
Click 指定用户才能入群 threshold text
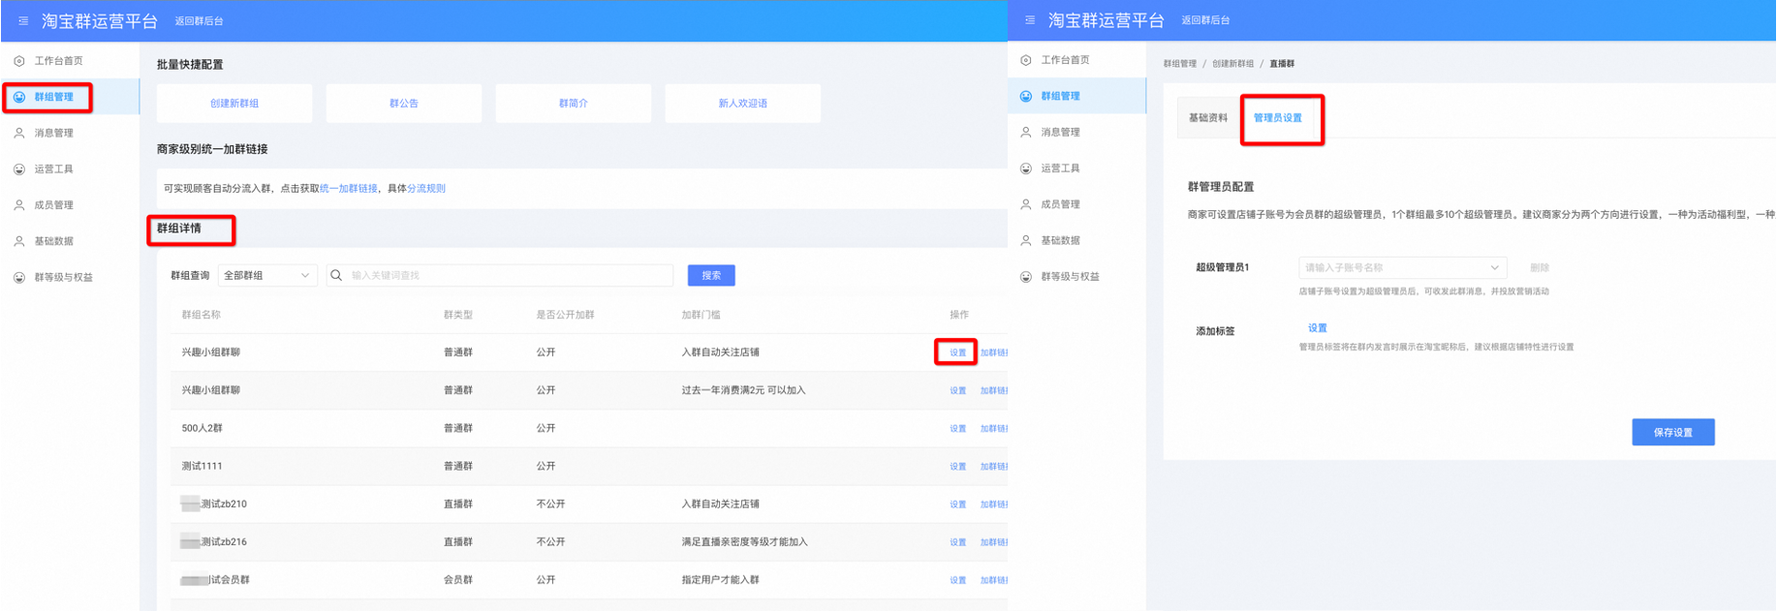tap(721, 580)
